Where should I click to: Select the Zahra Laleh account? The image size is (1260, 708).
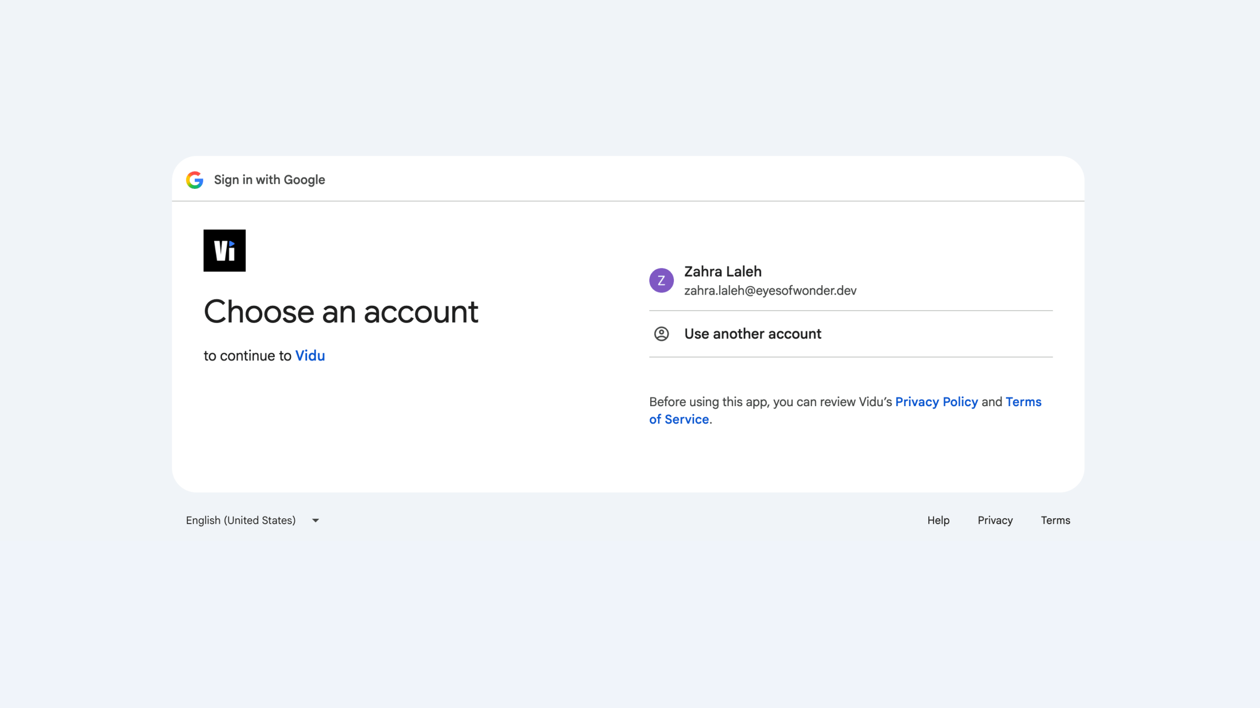tap(850, 280)
